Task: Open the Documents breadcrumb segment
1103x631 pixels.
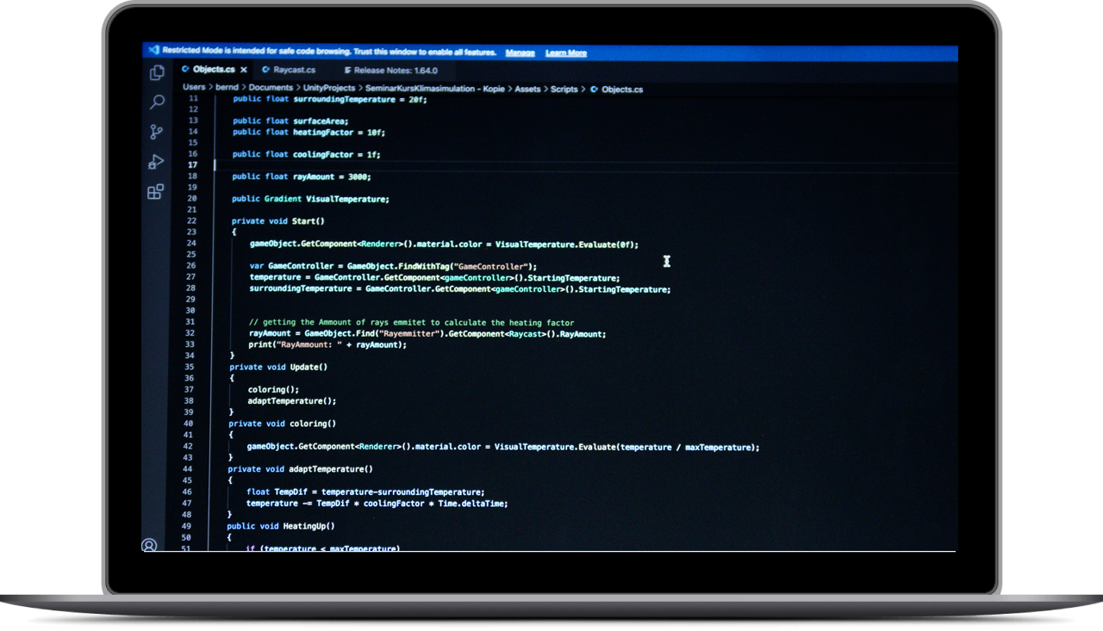Action: point(271,88)
